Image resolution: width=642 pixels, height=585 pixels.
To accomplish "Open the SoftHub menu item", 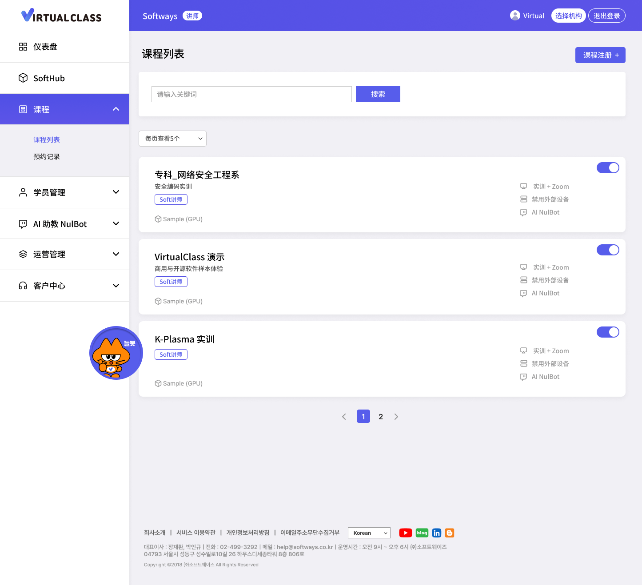I will coord(64,78).
